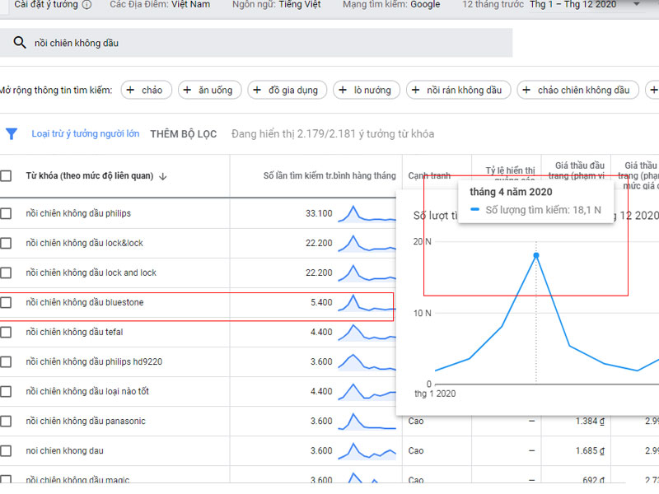Click 'THÊM BỘ LỌC' button
Viewport: 659px width, 494px height.
184,134
